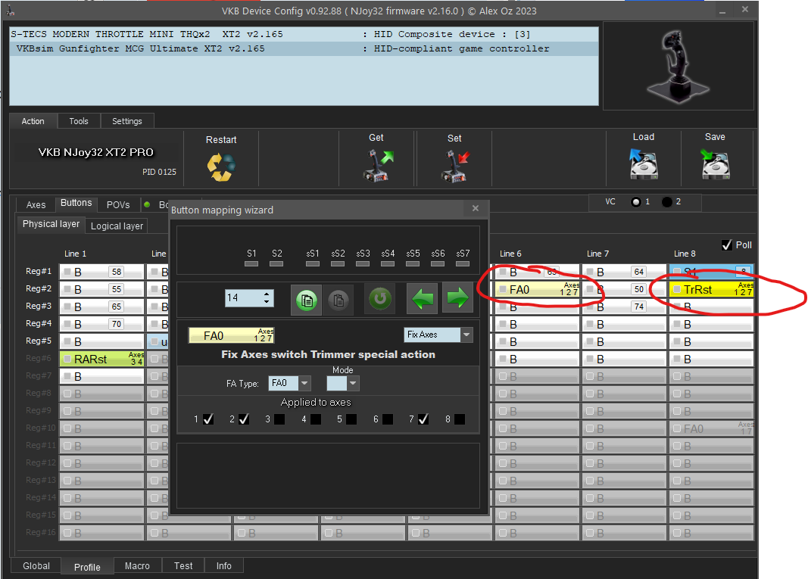808x579 pixels.
Task: Switch to the Logical layer tab
Action: tap(117, 226)
